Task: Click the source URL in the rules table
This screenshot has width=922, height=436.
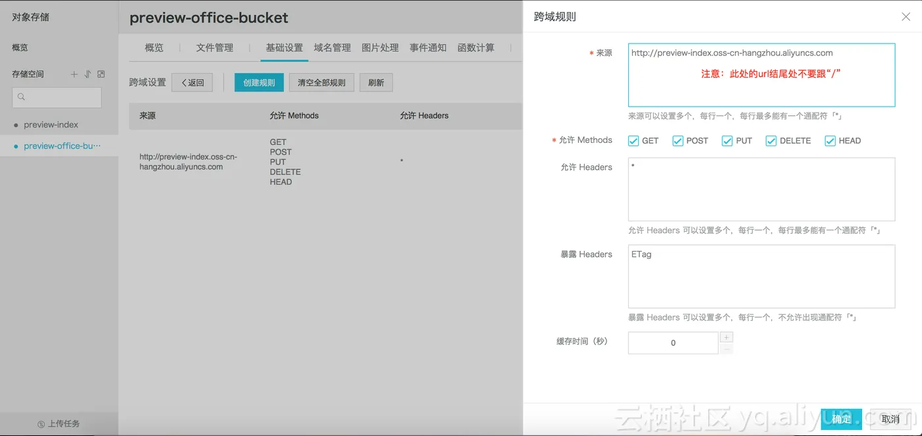Action: (x=188, y=162)
